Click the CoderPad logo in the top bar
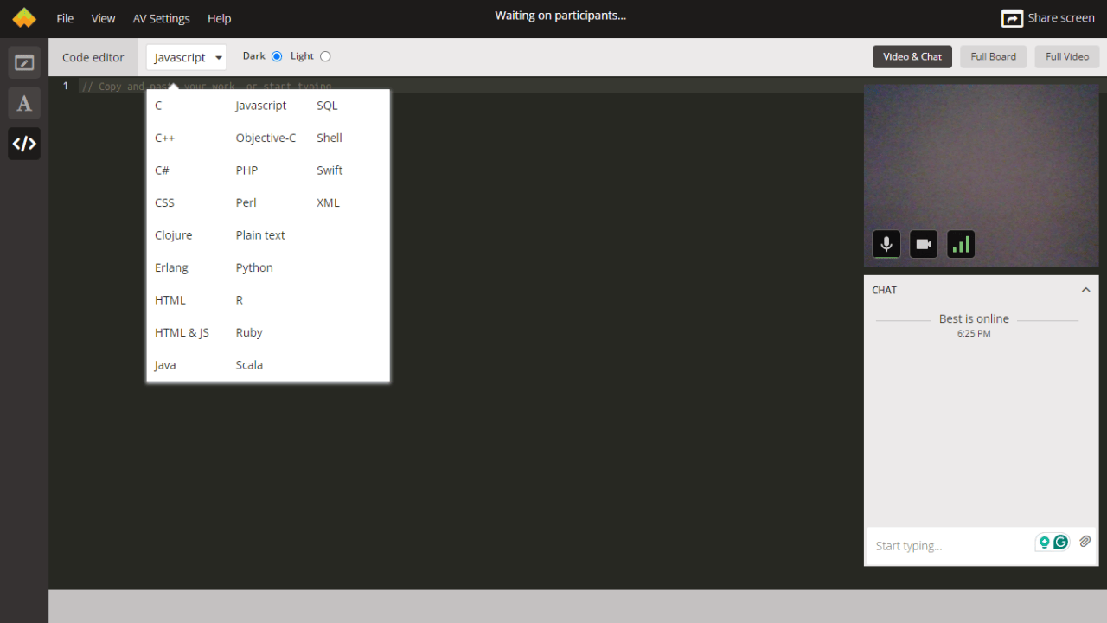 (23, 17)
